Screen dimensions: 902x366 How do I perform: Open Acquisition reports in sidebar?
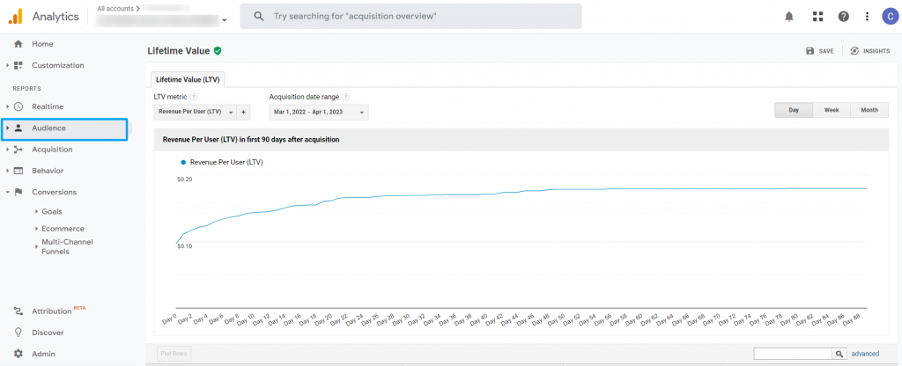pos(52,150)
